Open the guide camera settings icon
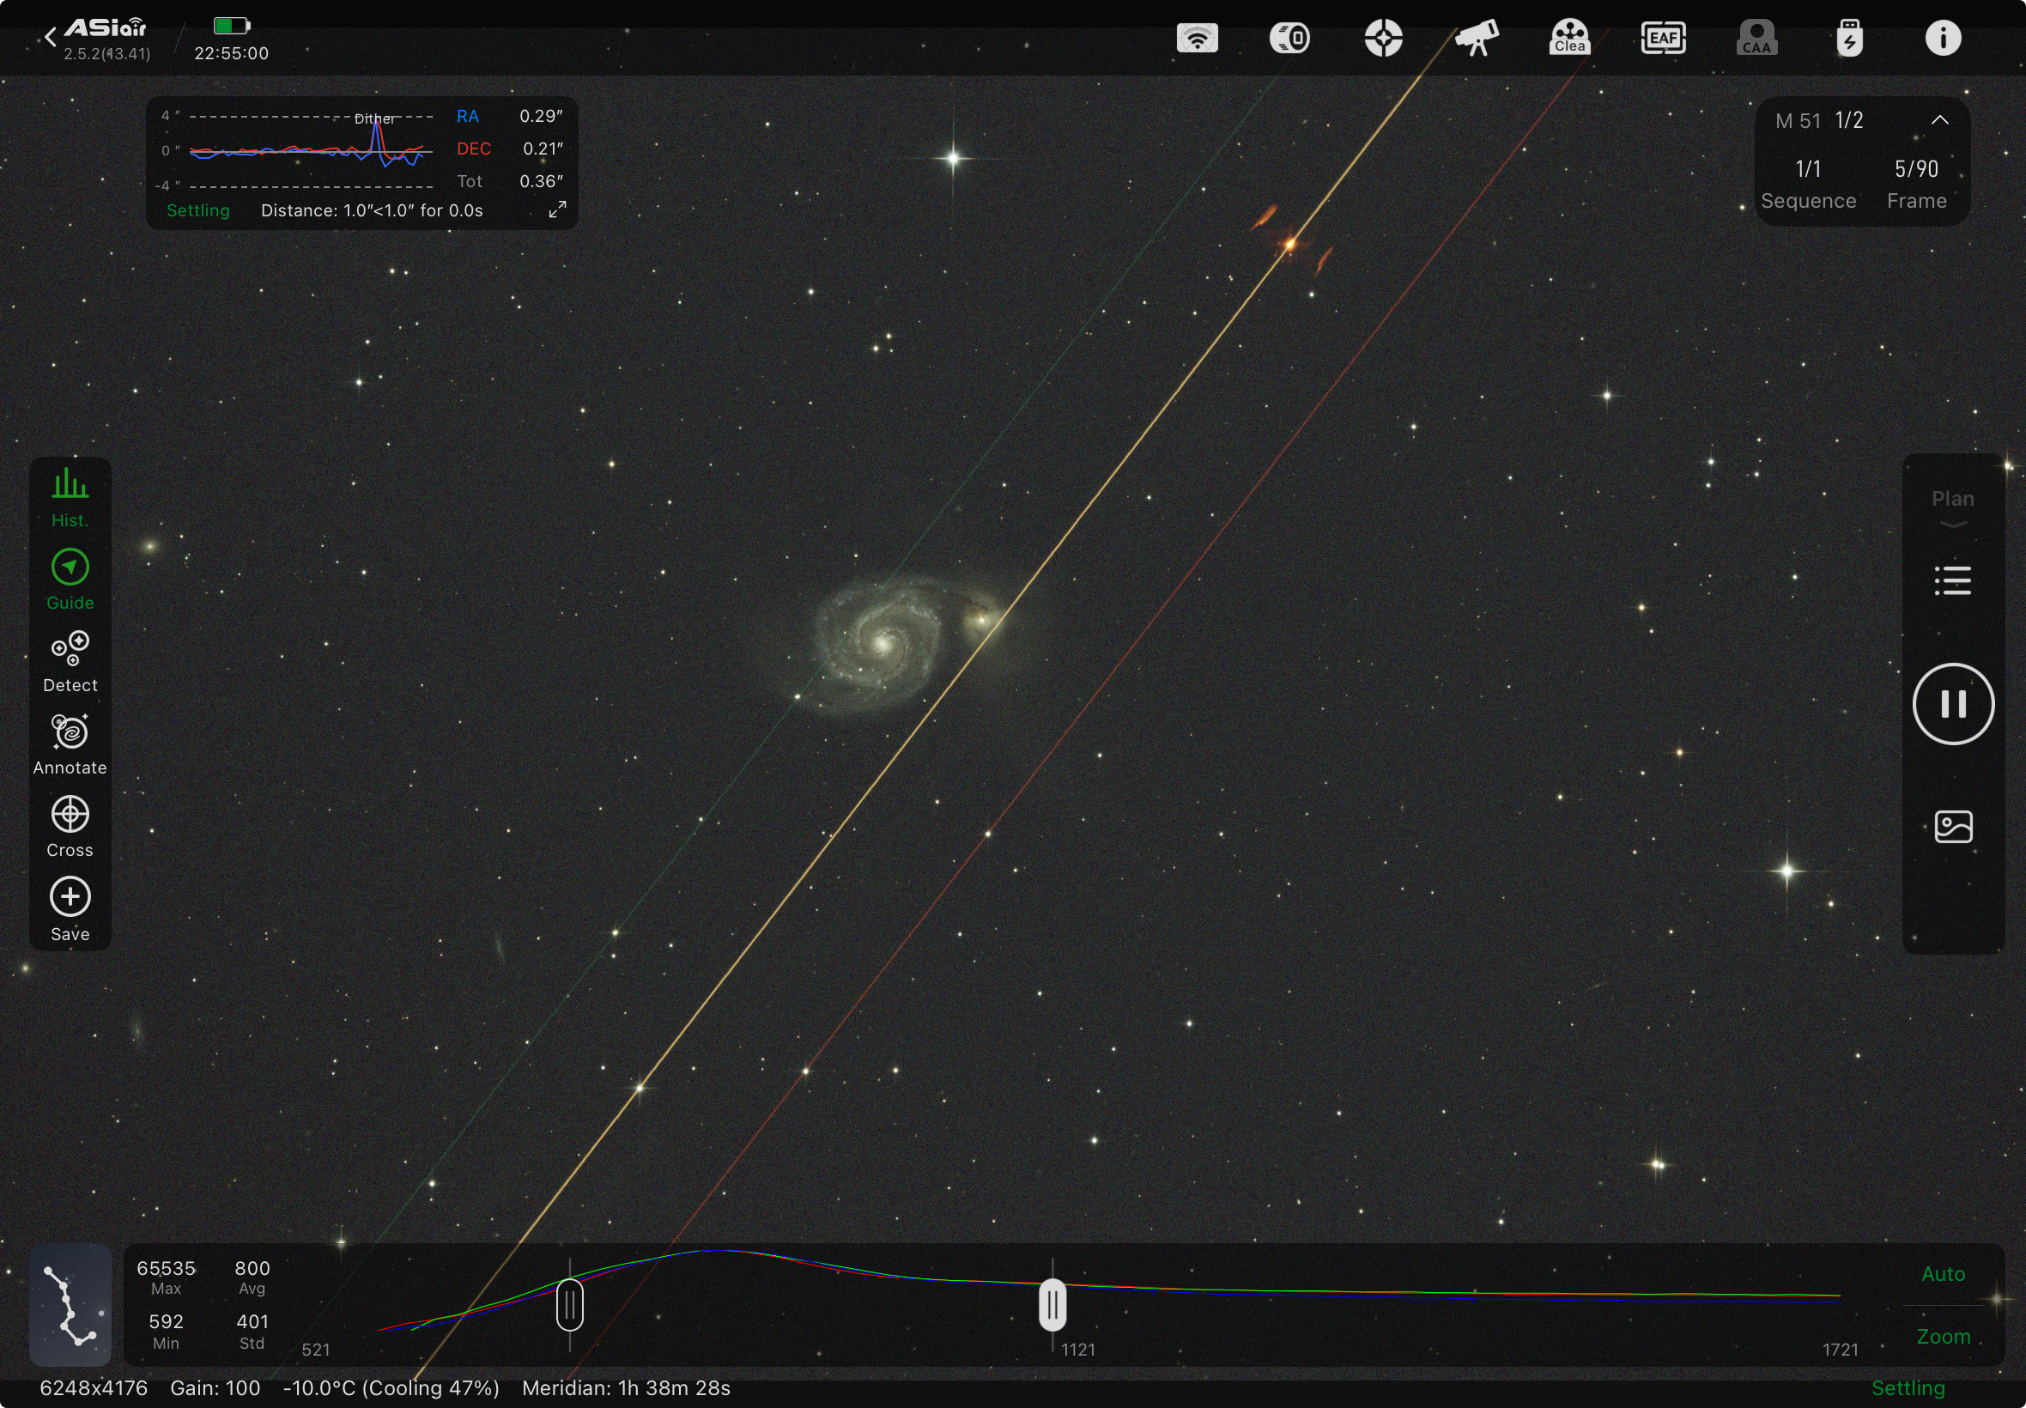The height and width of the screenshot is (1408, 2026). click(x=1289, y=38)
